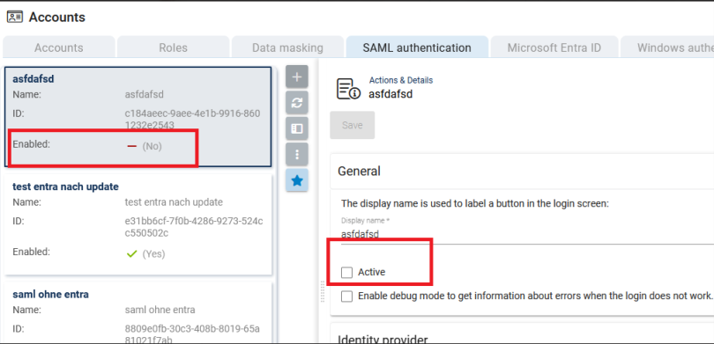Screen dimensions: 714x344
Task: Click the Actions & Details document icon
Action: pyautogui.click(x=348, y=89)
